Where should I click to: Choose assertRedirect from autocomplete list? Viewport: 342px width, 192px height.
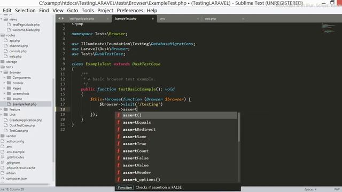(x=176, y=130)
